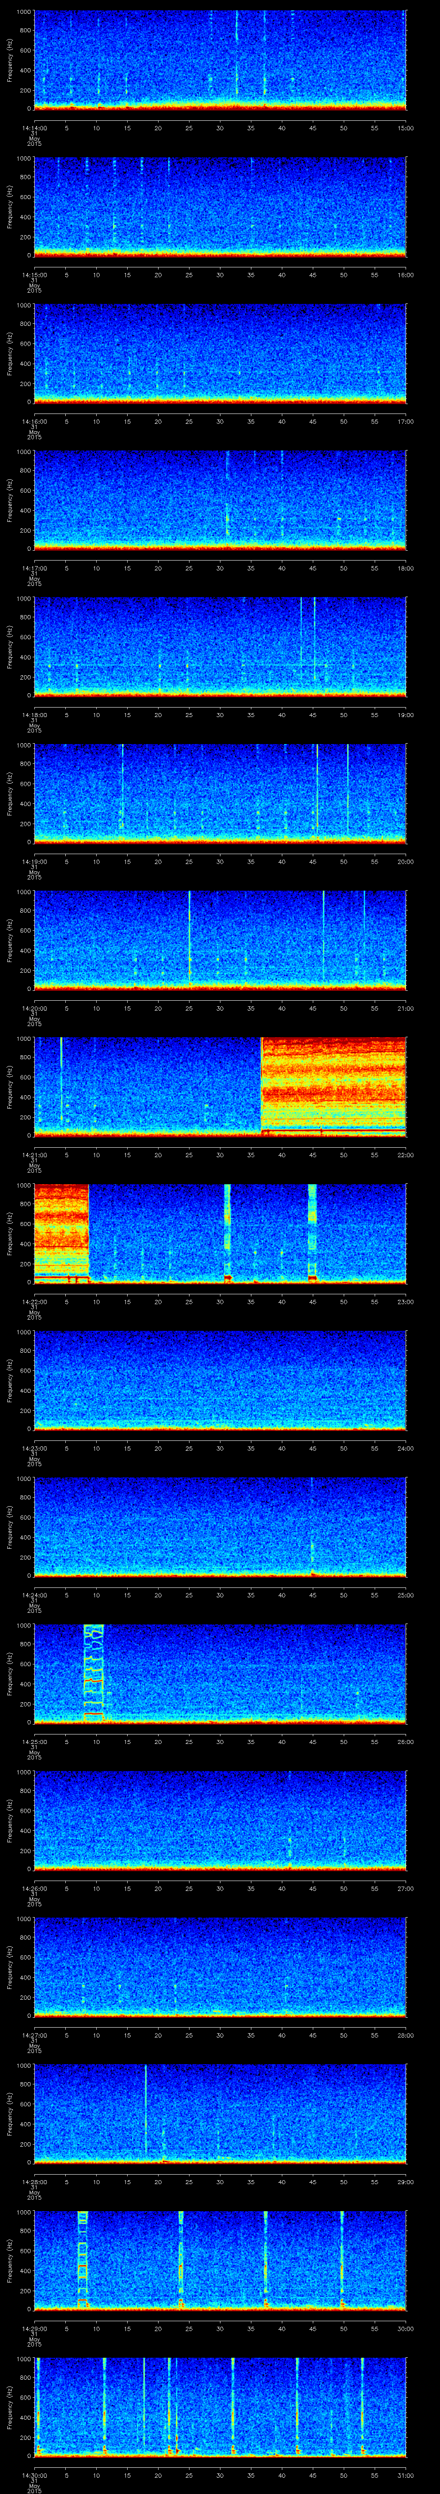This screenshot has width=440, height=2494.
Task: Click the 25:00 end time label
Action: (406, 1595)
